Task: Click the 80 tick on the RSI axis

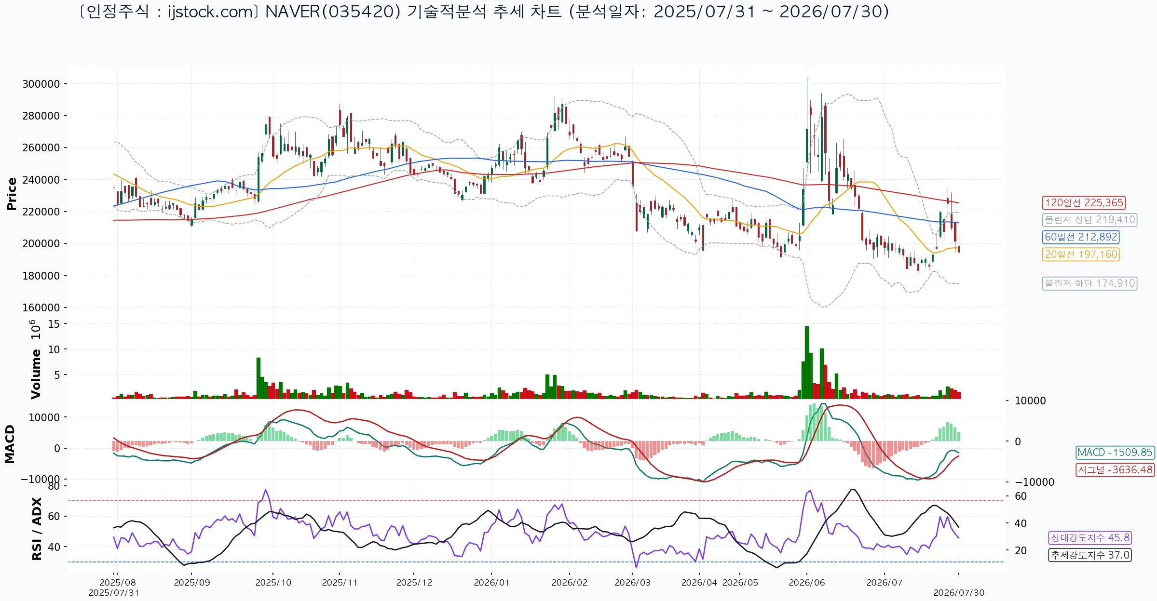Action: 54,486
